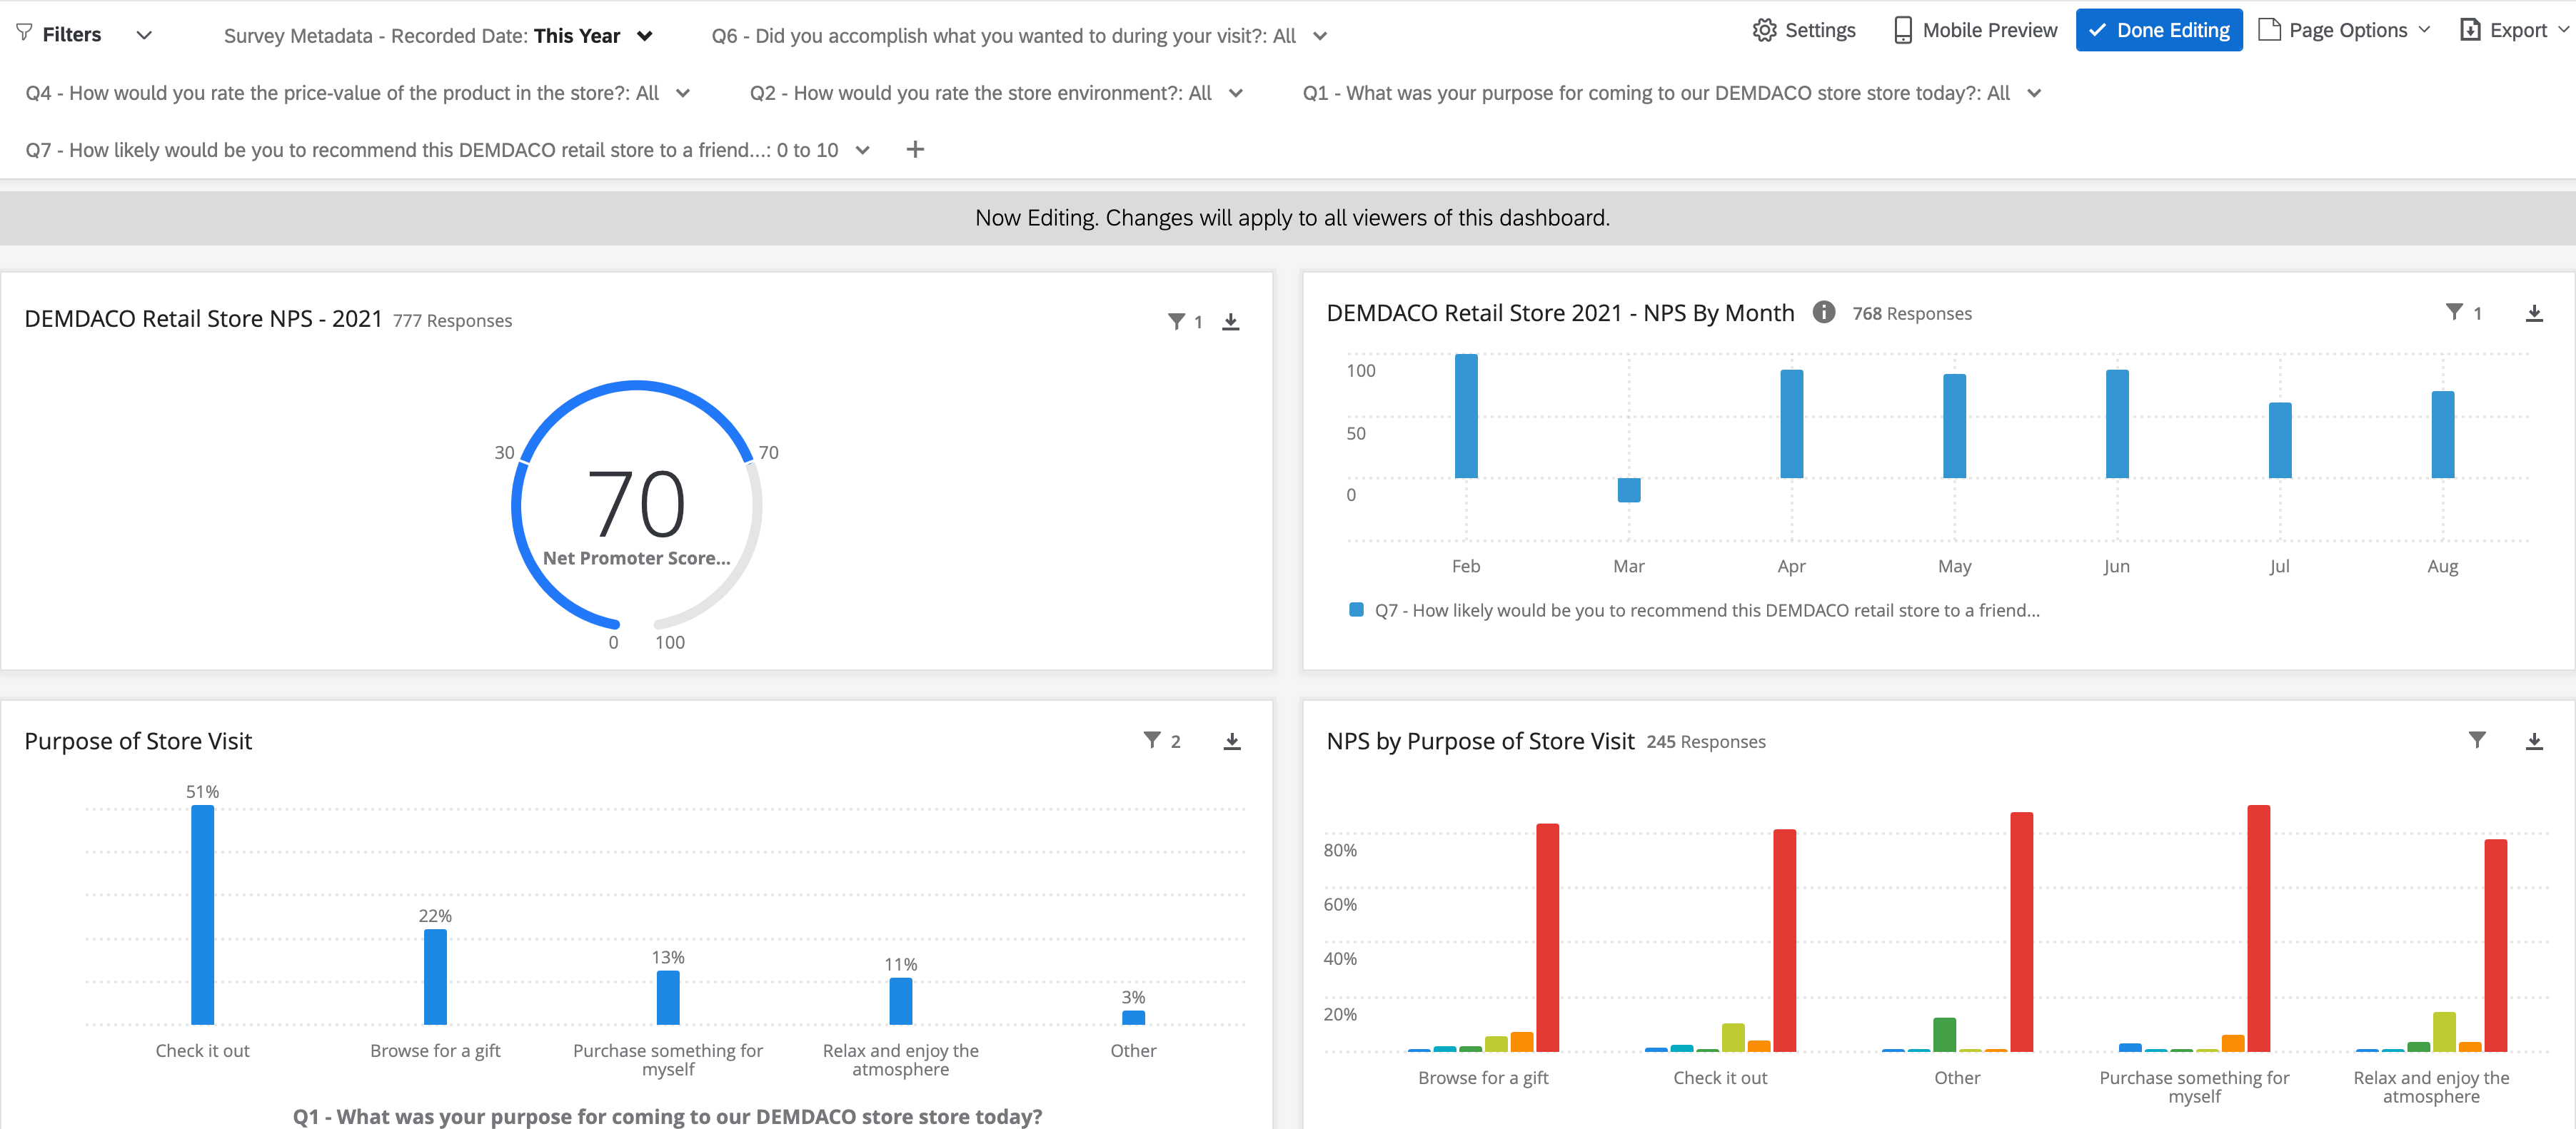
Task: Add a new filter with plus icon
Action: [x=915, y=150]
